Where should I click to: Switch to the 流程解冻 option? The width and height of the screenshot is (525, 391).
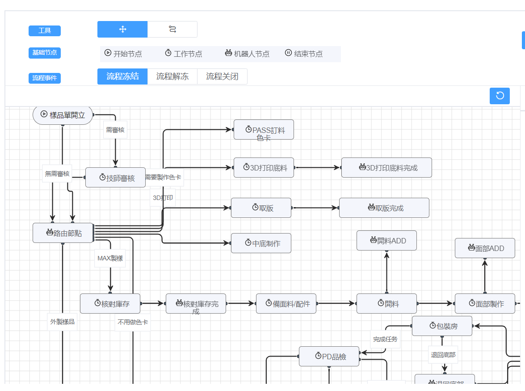(172, 76)
